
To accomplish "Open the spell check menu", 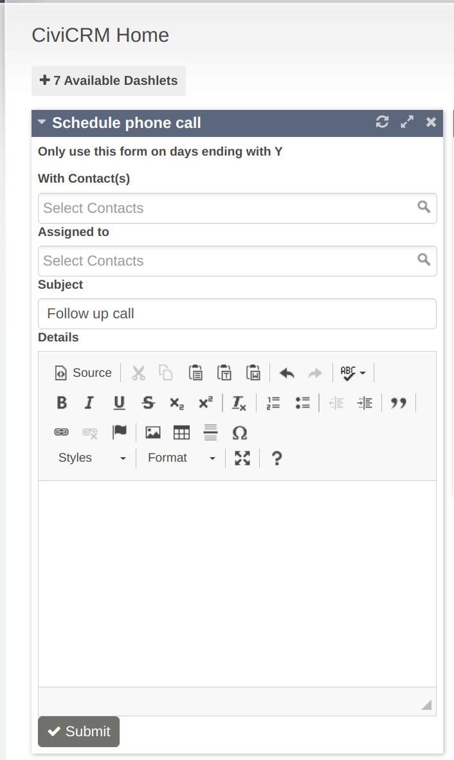I will (353, 373).
